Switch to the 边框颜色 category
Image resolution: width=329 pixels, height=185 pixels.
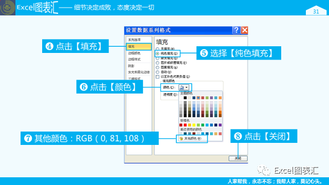139,53
